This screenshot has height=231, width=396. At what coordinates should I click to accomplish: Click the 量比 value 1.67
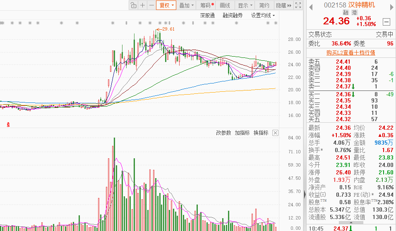pos(388,150)
